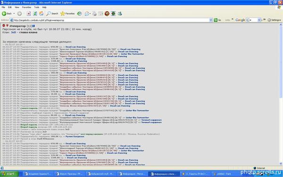Open Lister the Tormentor link in 25.03.07 row

pos(137,110)
